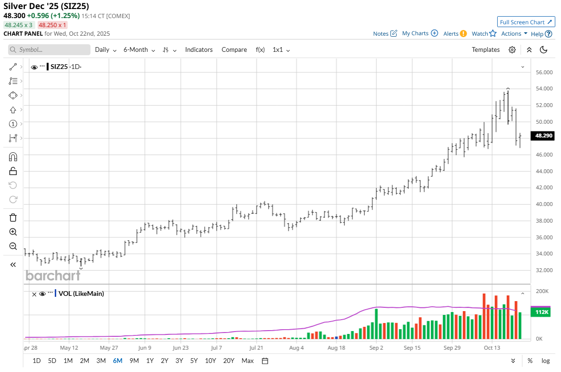Select the 10Y time range
The width and height of the screenshot is (561, 372).
210,361
